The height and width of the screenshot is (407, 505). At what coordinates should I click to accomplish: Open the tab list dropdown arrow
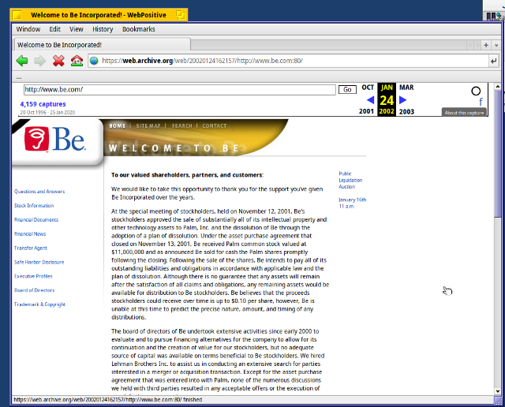[x=496, y=45]
